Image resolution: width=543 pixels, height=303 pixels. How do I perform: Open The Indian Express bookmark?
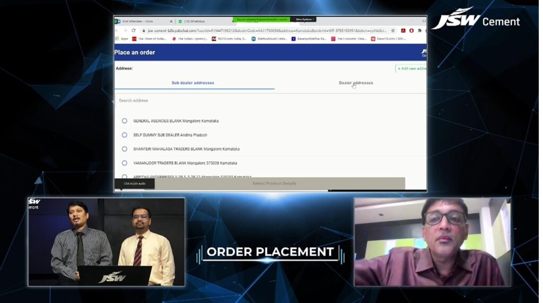click(190, 39)
